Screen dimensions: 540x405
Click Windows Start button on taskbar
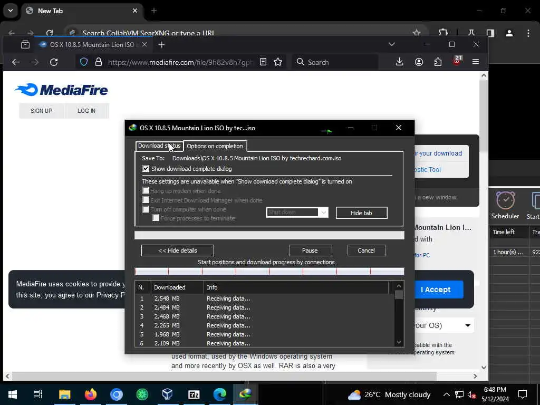(13, 394)
